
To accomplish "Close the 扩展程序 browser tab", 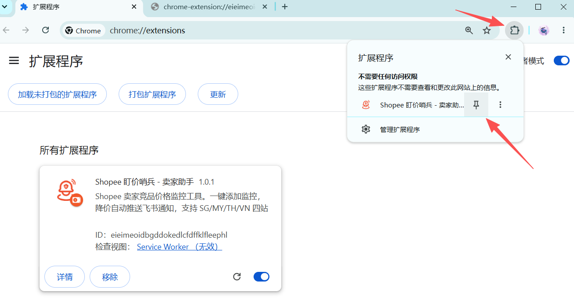I will (x=134, y=7).
